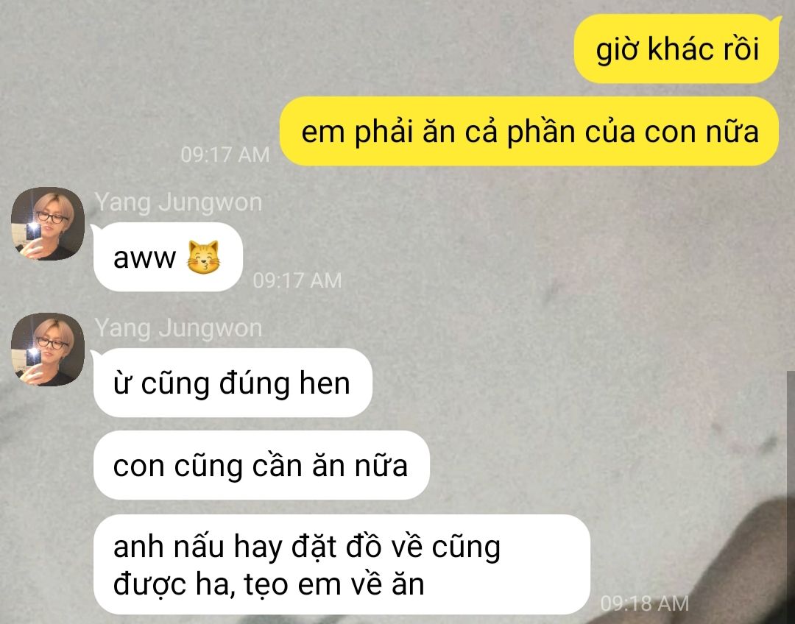Click the 09:18 AM timestamp
This screenshot has height=624, width=795.
click(644, 603)
